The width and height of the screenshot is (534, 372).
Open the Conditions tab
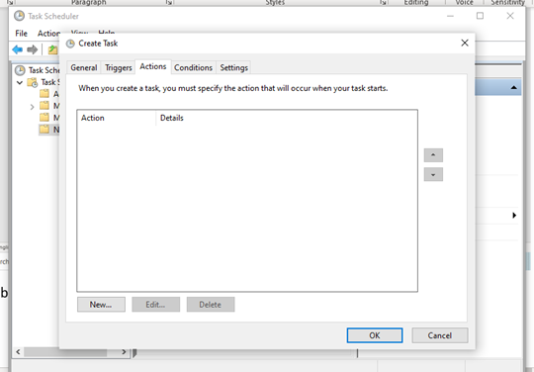point(193,68)
